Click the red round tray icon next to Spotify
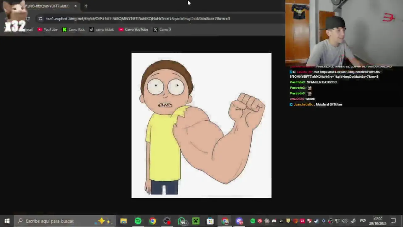Screen dimensions: 403x227 tap(260, 221)
